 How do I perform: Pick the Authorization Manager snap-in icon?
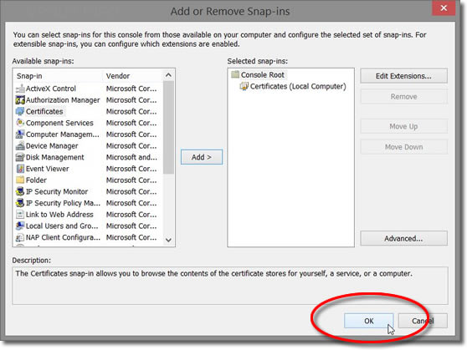[x=20, y=100]
